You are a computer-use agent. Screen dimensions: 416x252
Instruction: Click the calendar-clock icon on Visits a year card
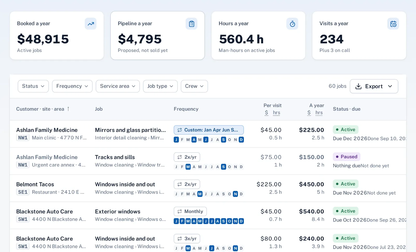click(x=393, y=24)
